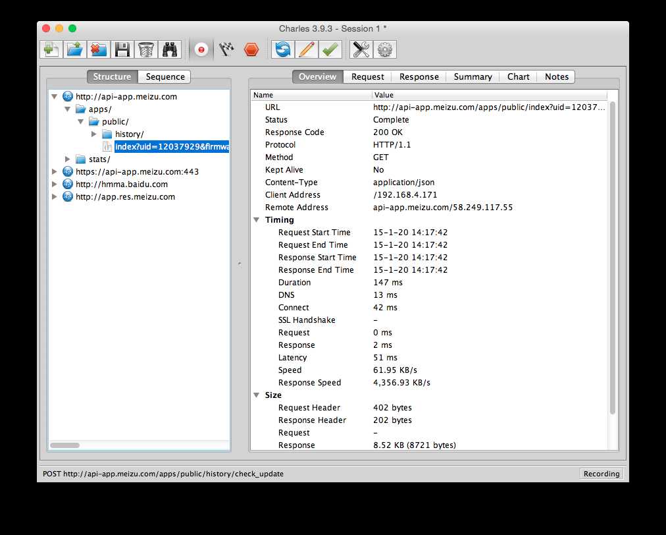The height and width of the screenshot is (535, 666).
Task: Click the overview panel vertical scrollbar
Action: 613,258
